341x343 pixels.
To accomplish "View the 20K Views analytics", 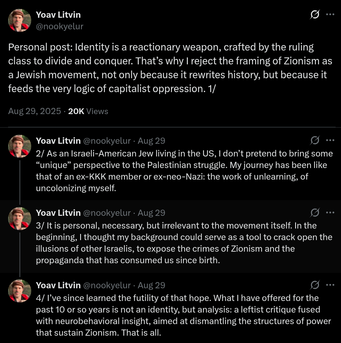I will point(88,111).
